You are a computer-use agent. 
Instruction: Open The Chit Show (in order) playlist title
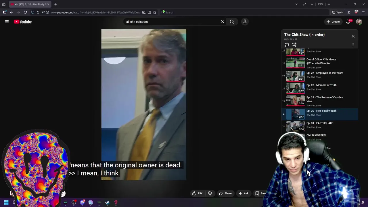[x=304, y=34]
